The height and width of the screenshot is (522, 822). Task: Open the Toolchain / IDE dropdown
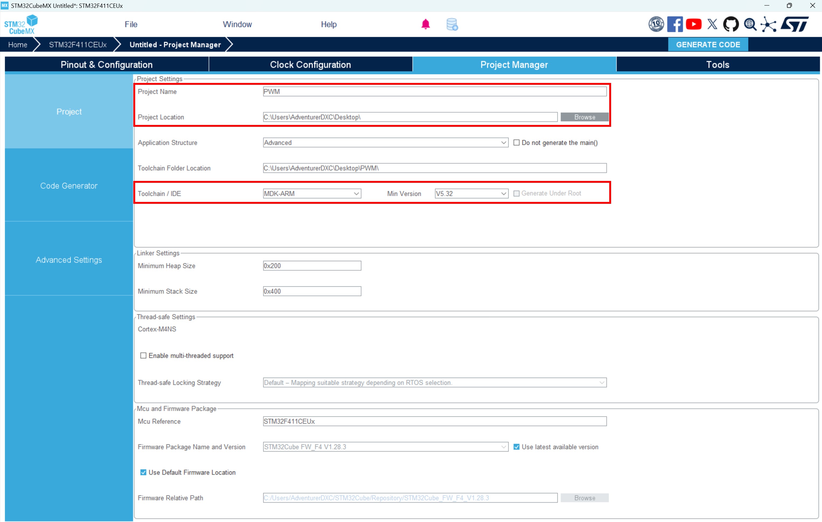(312, 194)
